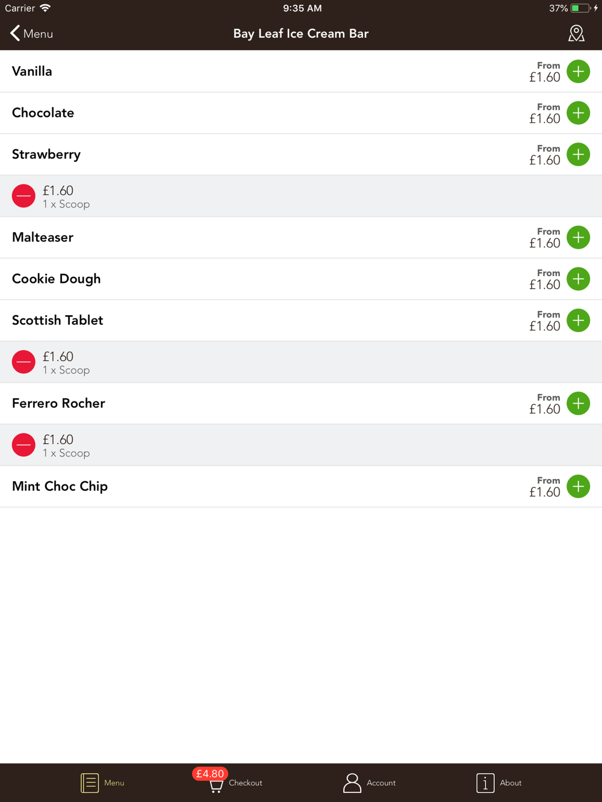Viewport: 602px width, 802px height.
Task: Select the Scottish Tablet flavour row
Action: click(301, 321)
